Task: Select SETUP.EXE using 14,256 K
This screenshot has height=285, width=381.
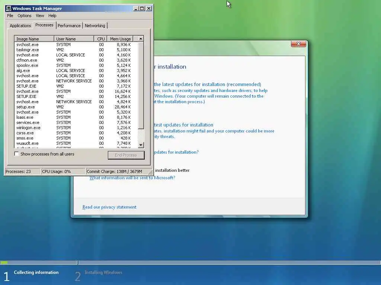Action: pyautogui.click(x=76, y=96)
